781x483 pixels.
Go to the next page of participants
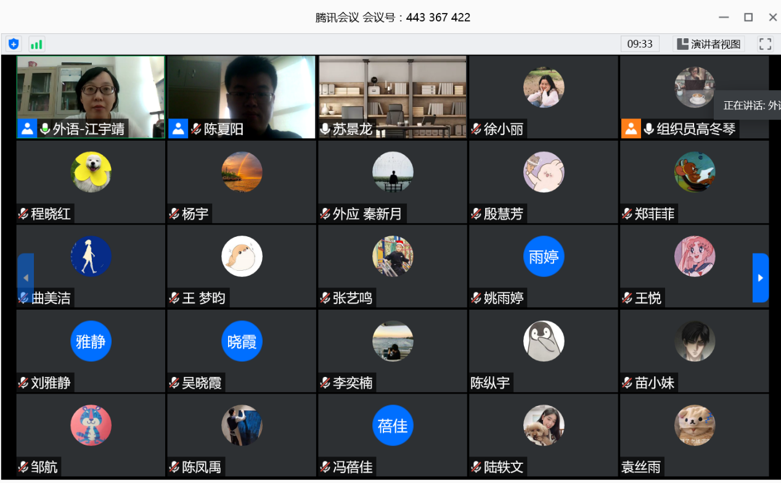coord(760,278)
